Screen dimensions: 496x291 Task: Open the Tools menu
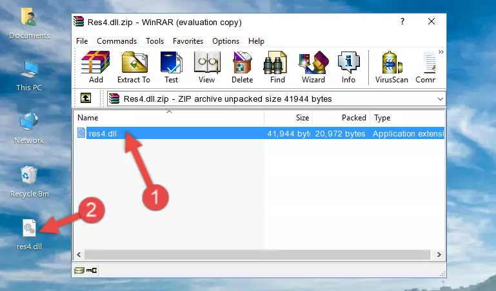[155, 41]
